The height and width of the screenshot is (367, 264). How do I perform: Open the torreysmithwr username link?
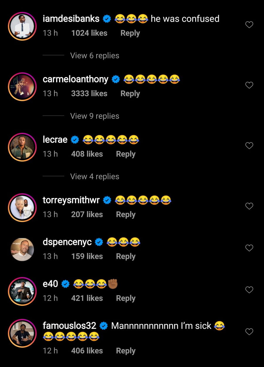pyautogui.click(x=71, y=200)
